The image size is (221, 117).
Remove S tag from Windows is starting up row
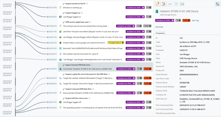pyautogui.click(x=150, y=8)
